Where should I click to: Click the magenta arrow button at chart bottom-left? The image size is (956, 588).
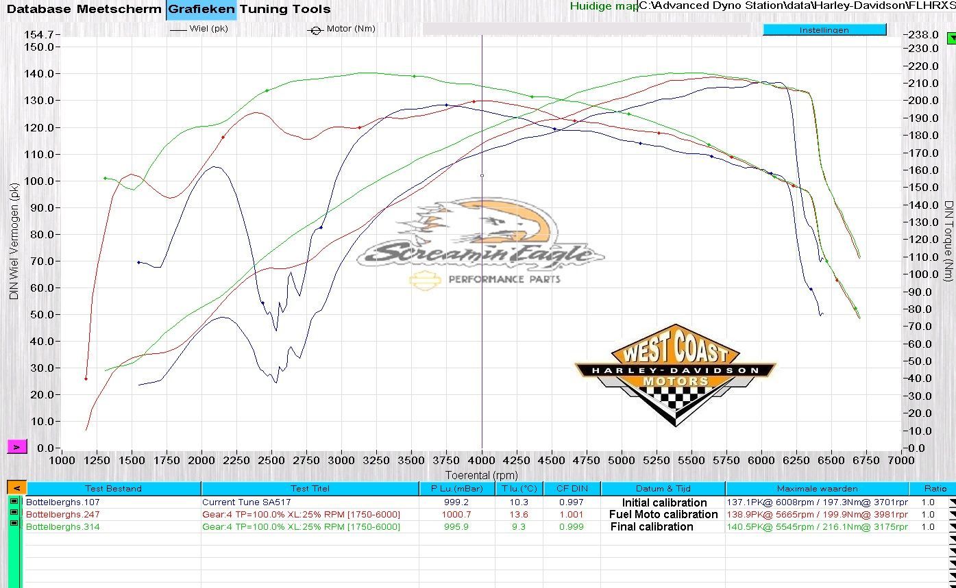tap(16, 447)
